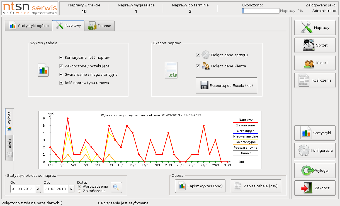340x206 pixels.
Task: Open the Naprawy wrench sidebar button
Action: tap(315, 28)
